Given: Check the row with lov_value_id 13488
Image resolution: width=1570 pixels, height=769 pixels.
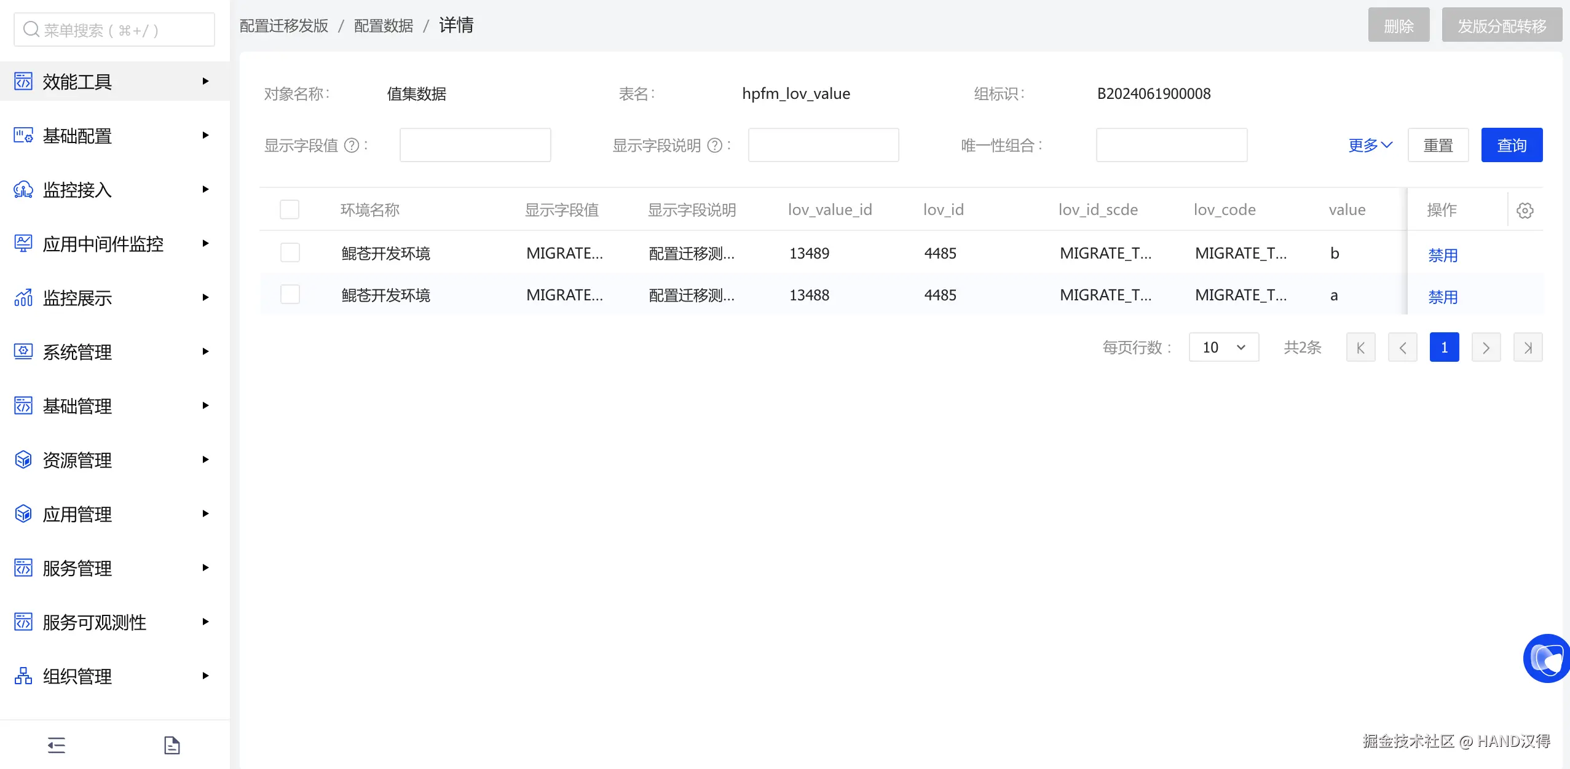Looking at the screenshot, I should pyautogui.click(x=290, y=294).
